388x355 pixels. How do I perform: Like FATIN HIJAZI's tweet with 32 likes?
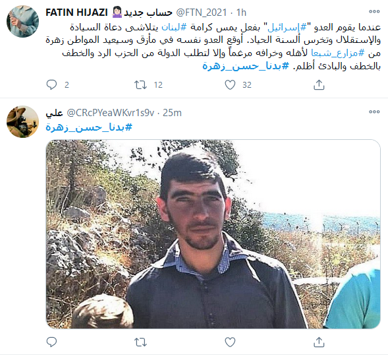pyautogui.click(x=230, y=84)
